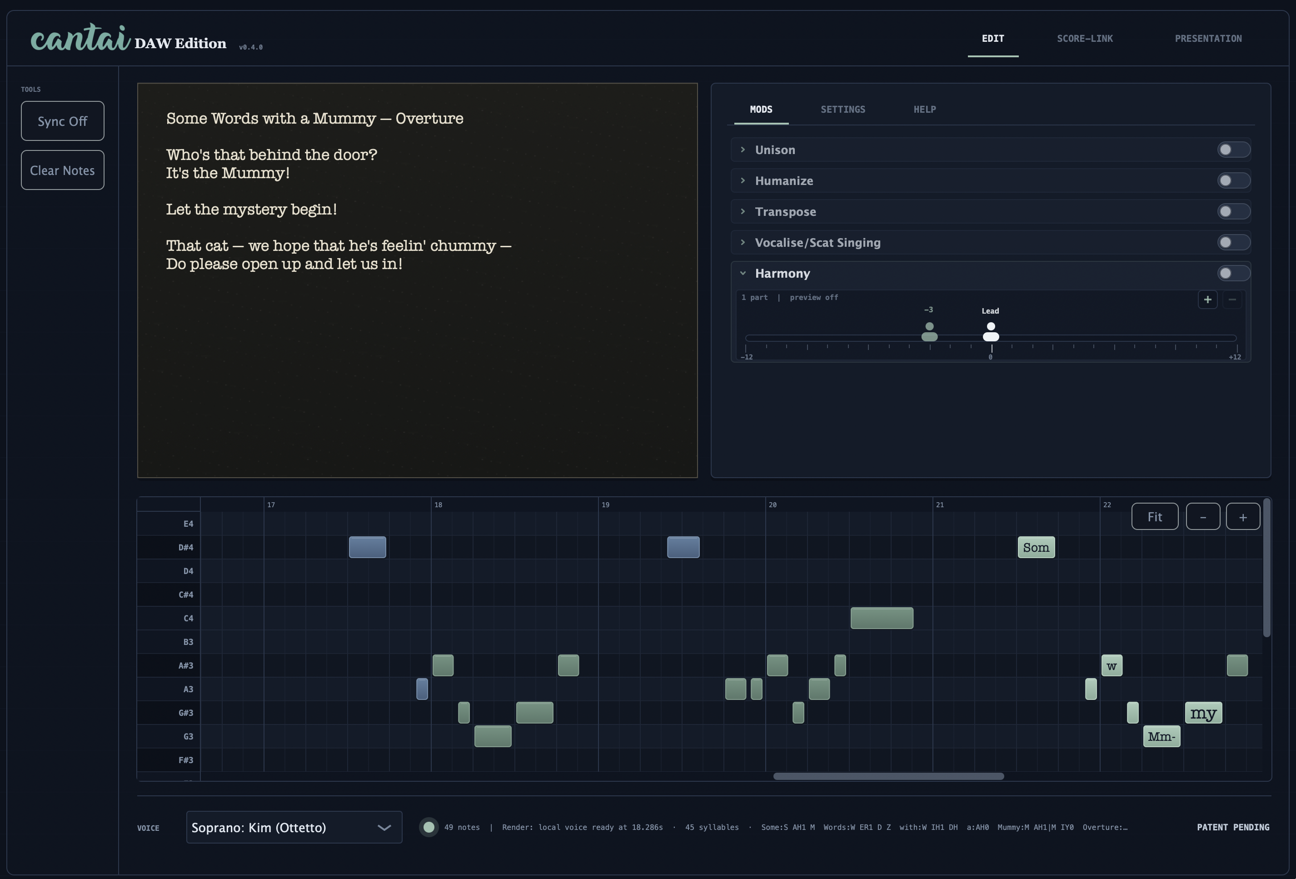Select the "w" note block
The width and height of the screenshot is (1296, 879).
pos(1112,665)
